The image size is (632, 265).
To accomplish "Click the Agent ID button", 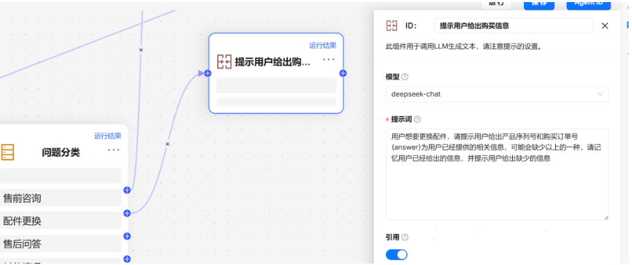I will [x=588, y=4].
